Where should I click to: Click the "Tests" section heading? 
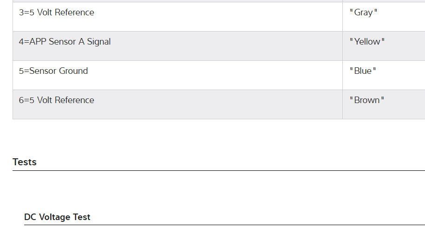tap(25, 162)
